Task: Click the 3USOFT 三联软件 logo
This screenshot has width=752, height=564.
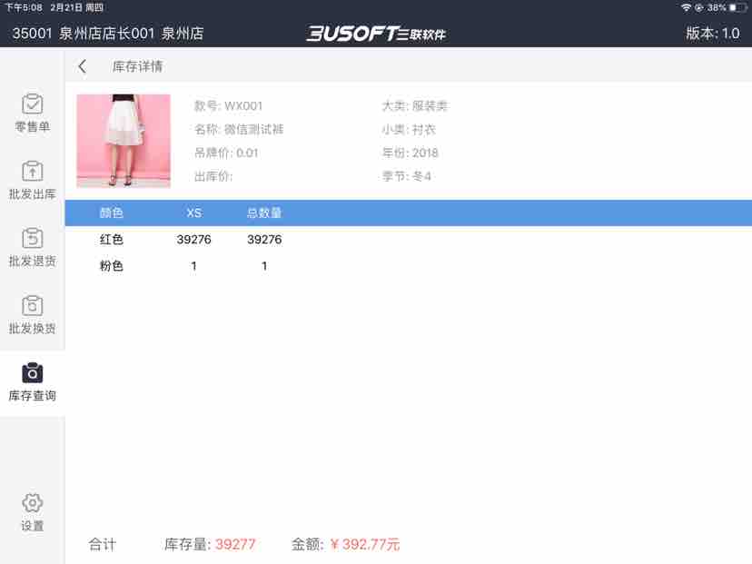Action: (x=376, y=34)
